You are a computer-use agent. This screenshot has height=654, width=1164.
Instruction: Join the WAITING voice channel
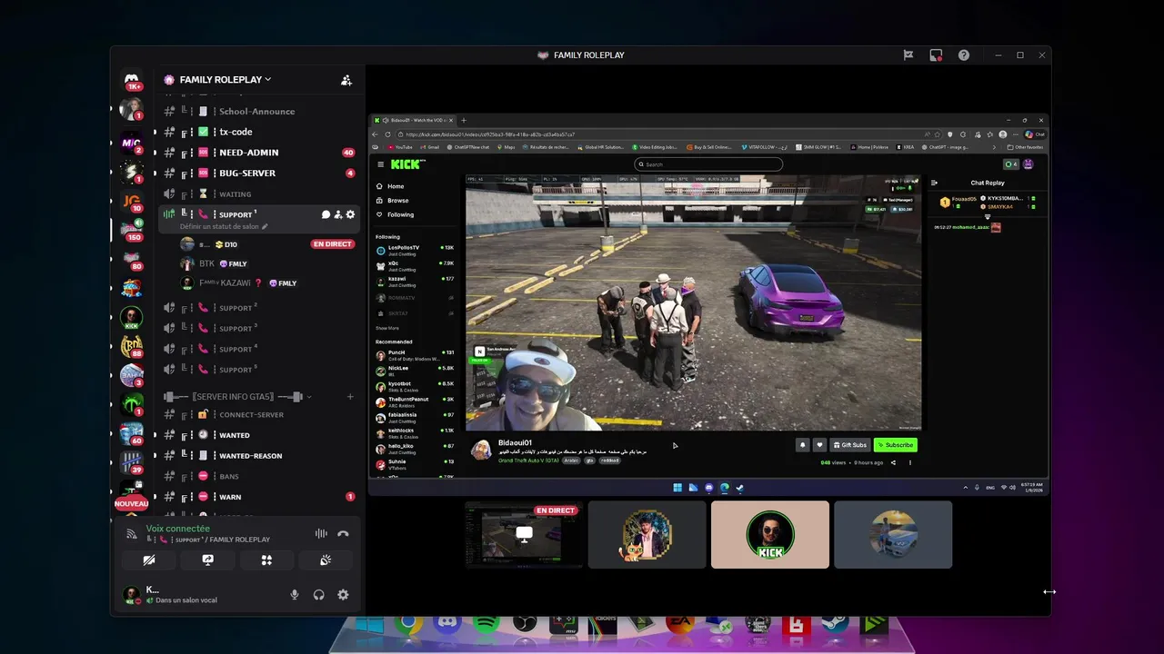point(258,193)
